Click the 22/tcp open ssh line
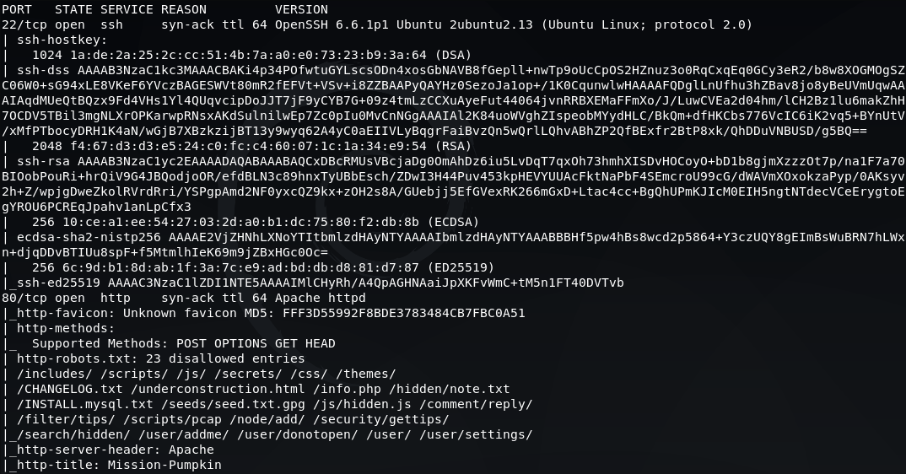 (377, 24)
